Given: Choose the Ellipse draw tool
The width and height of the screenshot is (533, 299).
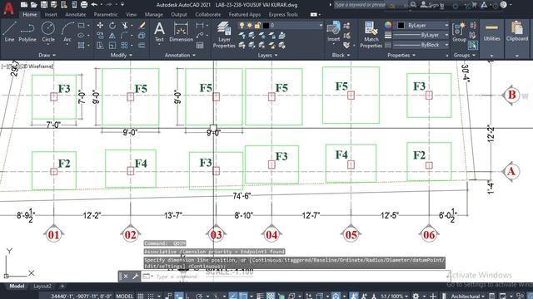Looking at the screenshot, I should [x=81, y=35].
